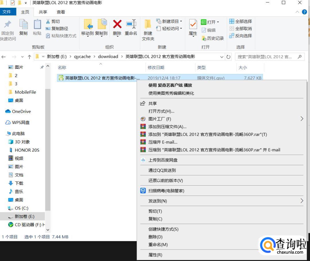
Task: Click the download breadcrumb segment
Action: click(108, 57)
